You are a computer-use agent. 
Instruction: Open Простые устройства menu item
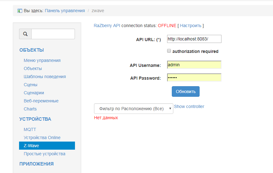click(x=44, y=154)
